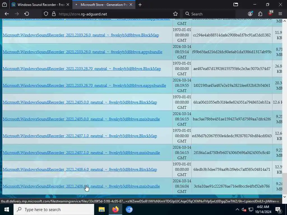Click the 08:15:14 date cell for 2021.2103.28.0 appxbundle

click(182, 52)
